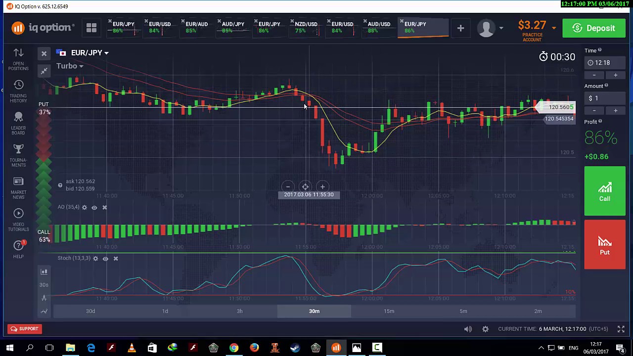633x356 pixels.
Task: Open VLC from taskbar
Action: (132, 348)
